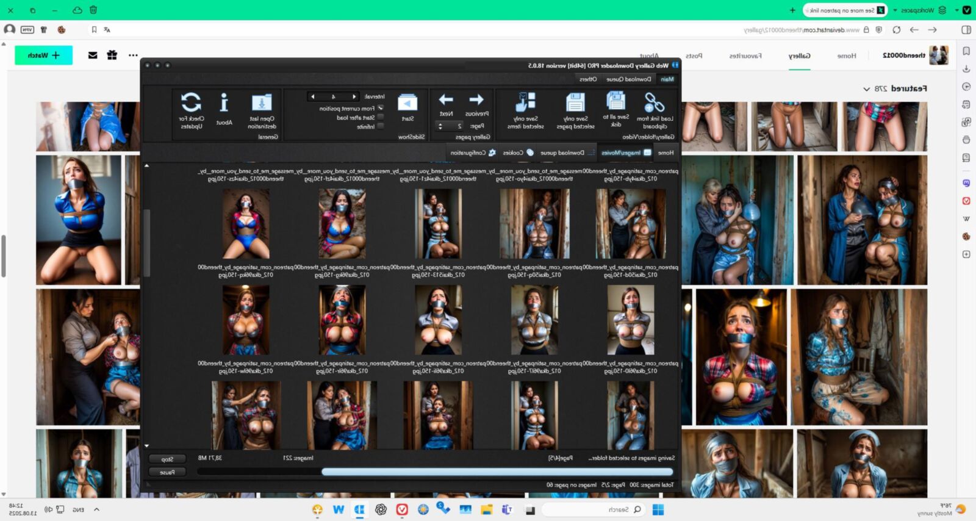Click the gift icon on DeviantArt page
This screenshot has width=976, height=521.
coord(112,55)
